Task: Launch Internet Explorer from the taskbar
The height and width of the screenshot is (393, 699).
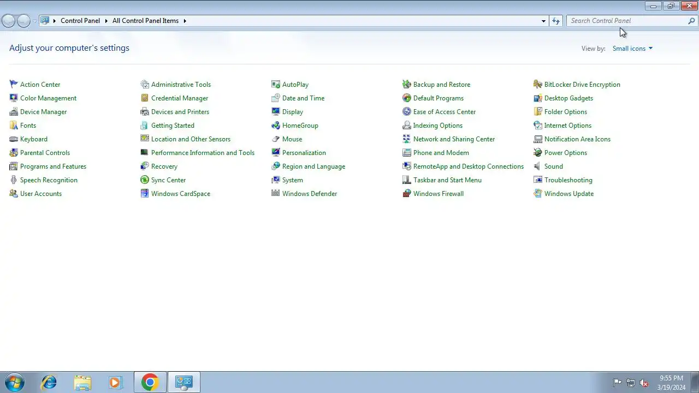Action: [x=49, y=383]
